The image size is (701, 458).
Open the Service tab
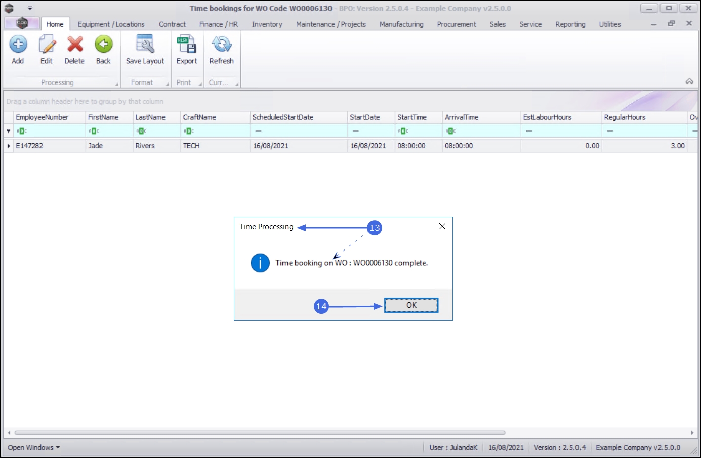point(530,24)
